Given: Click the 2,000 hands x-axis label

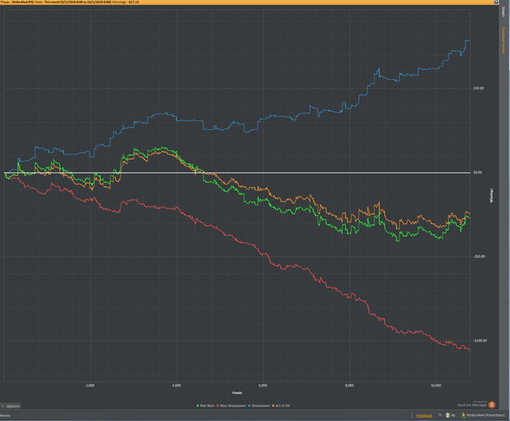Looking at the screenshot, I should 90,385.
